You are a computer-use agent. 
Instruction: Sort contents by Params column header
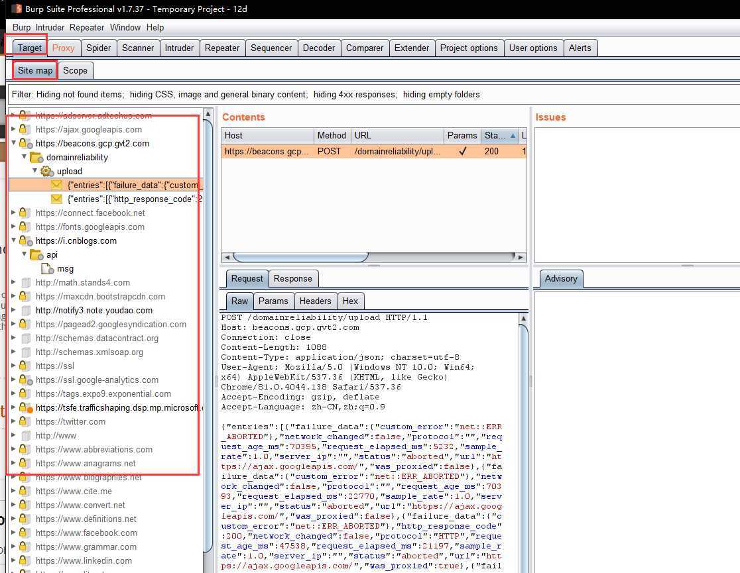(x=462, y=135)
